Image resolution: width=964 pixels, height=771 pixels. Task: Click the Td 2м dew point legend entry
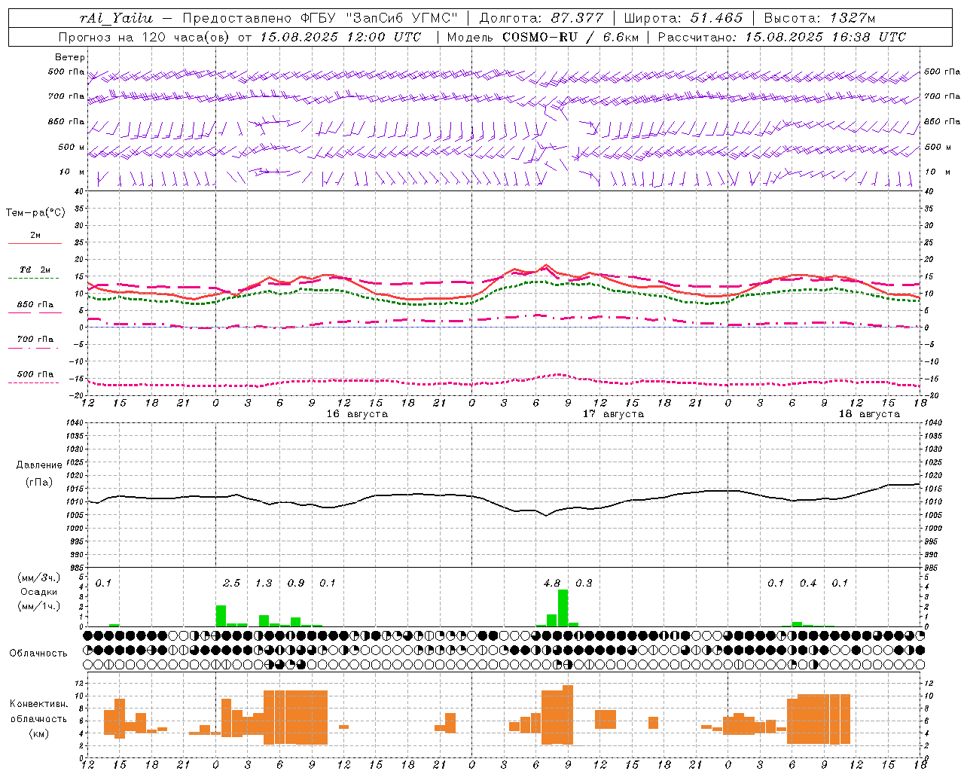pos(35,270)
